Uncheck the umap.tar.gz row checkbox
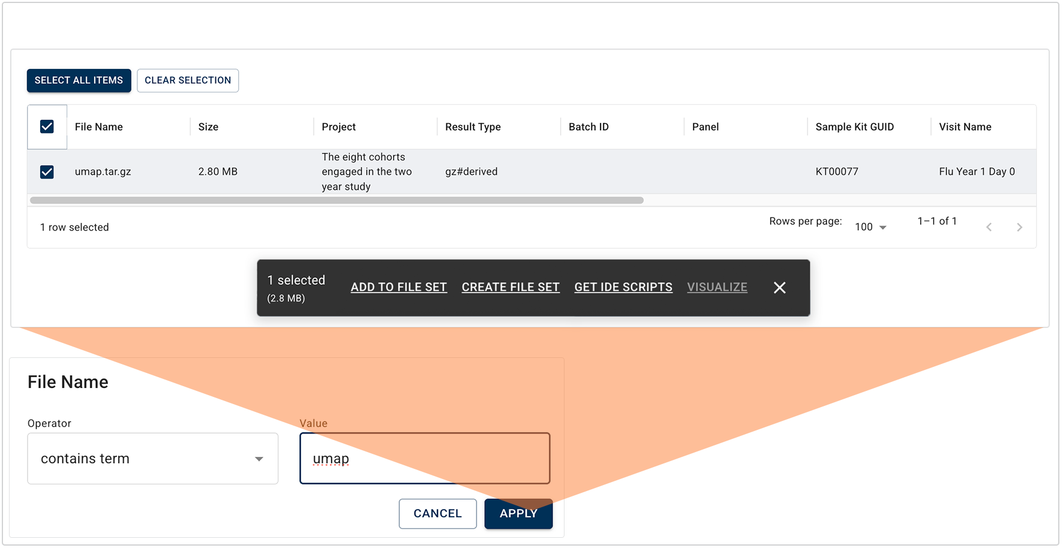 [x=47, y=172]
